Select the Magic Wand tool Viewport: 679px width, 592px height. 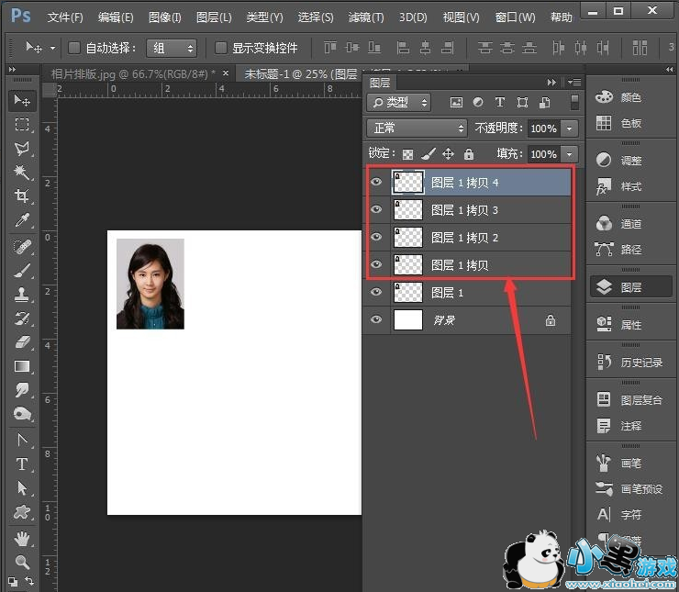22,173
